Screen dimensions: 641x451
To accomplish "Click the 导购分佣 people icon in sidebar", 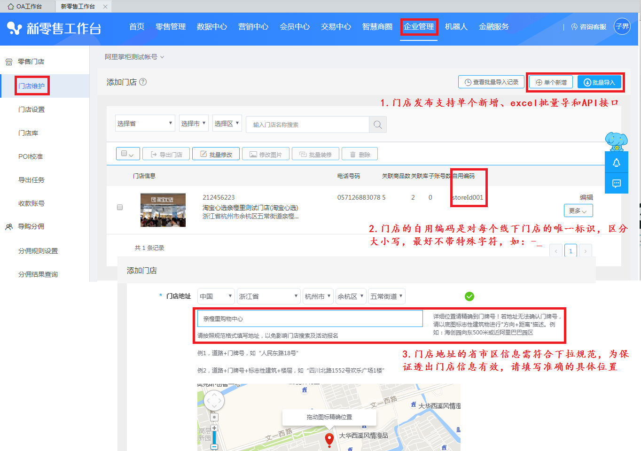I will pyautogui.click(x=9, y=227).
